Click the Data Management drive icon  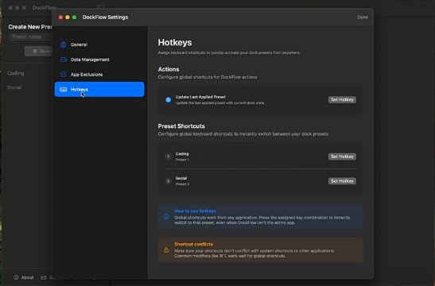pyautogui.click(x=64, y=60)
